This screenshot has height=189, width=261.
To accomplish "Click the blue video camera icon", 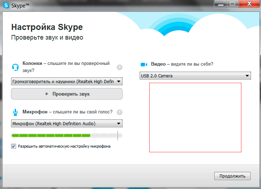I will point(144,65).
